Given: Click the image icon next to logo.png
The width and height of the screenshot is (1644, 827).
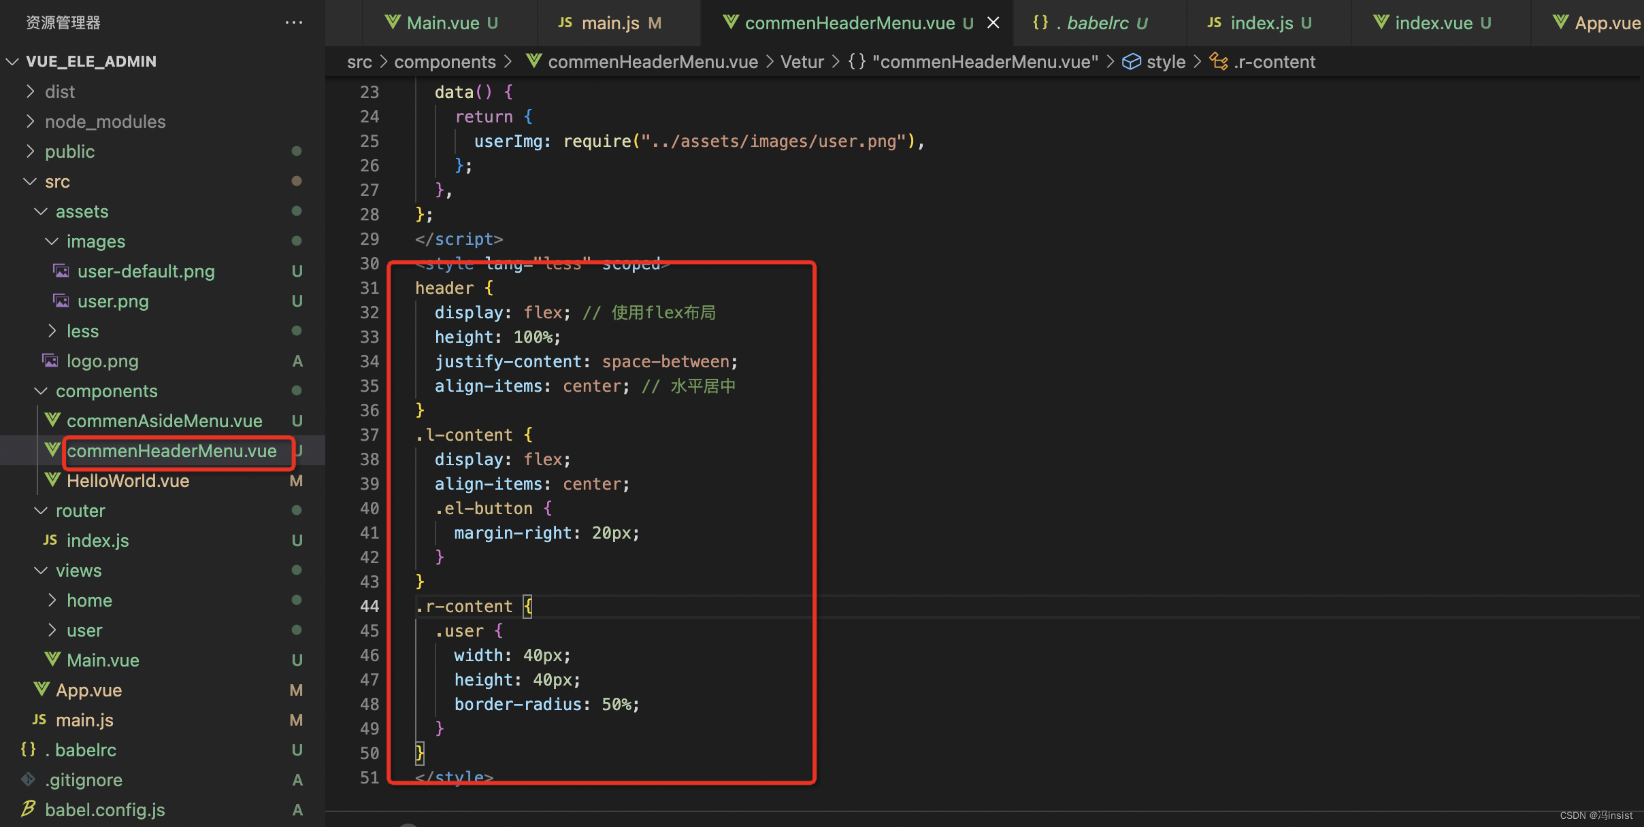Looking at the screenshot, I should point(50,361).
